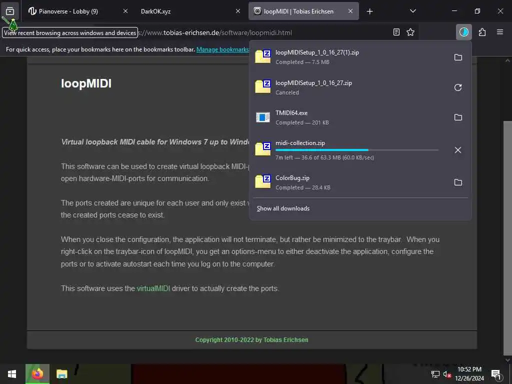512x384 pixels.
Task: Open ColorBug.zip download entry
Action: pos(349,182)
